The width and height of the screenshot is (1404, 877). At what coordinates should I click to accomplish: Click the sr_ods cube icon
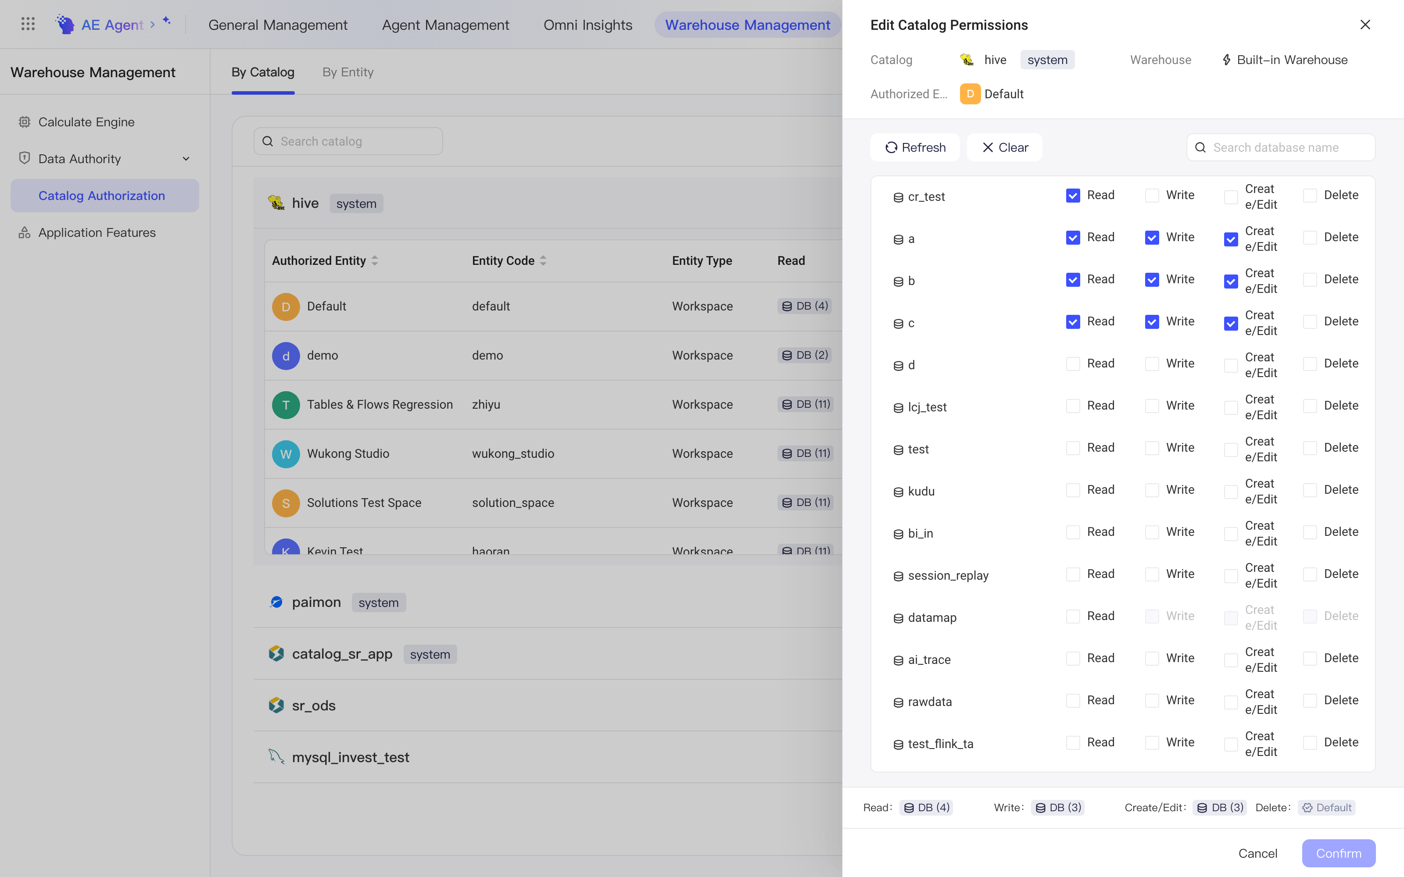tap(276, 705)
